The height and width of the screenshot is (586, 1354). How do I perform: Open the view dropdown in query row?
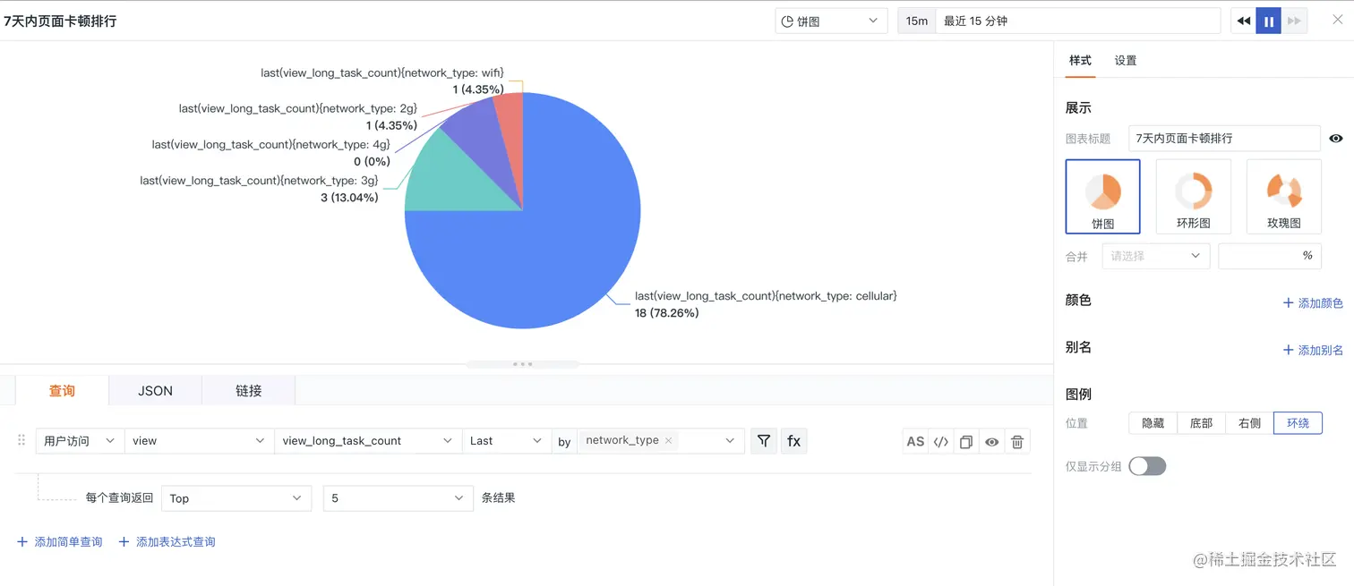(199, 441)
